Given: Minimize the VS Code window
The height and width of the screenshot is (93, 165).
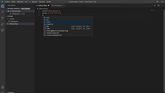Looking at the screenshot, I should coord(152,2).
